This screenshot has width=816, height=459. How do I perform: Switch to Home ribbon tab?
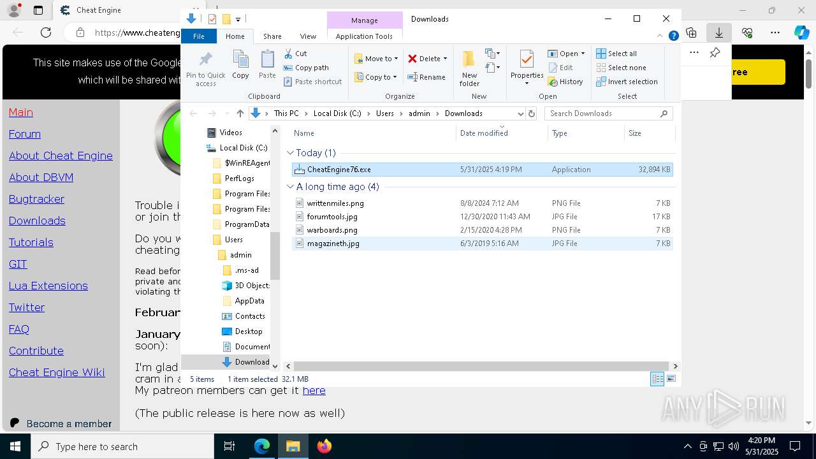click(x=235, y=36)
